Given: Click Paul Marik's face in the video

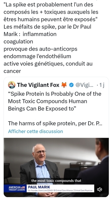Looking at the screenshot, I should 39,152.
